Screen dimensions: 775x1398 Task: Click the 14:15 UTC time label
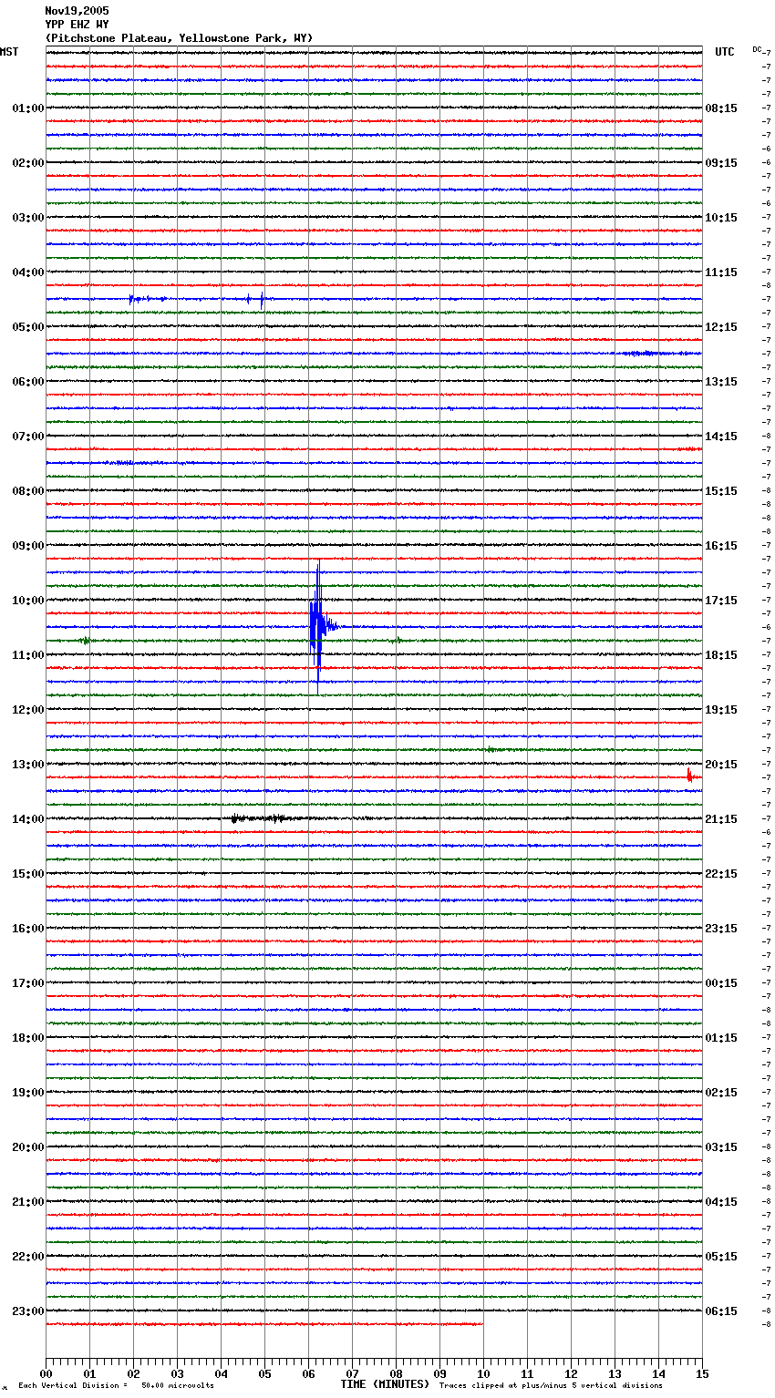(x=721, y=437)
